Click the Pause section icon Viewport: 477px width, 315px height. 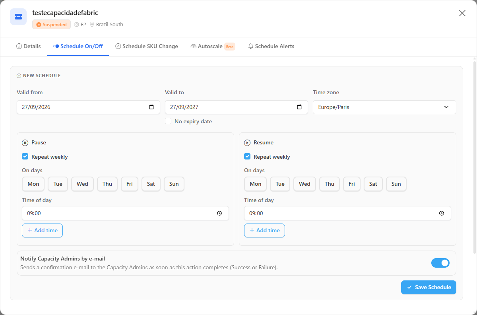[25, 143]
